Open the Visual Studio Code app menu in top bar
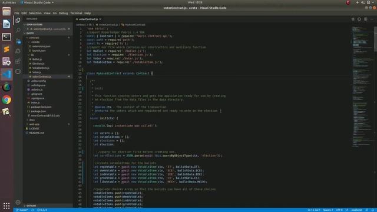377x212 pixels. coord(37,2)
